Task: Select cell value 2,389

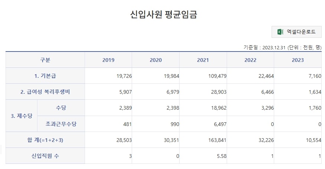Action: [125, 108]
